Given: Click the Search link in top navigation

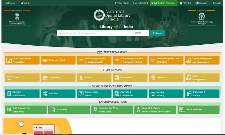Looking at the screenshot, I should (x=25, y=3).
